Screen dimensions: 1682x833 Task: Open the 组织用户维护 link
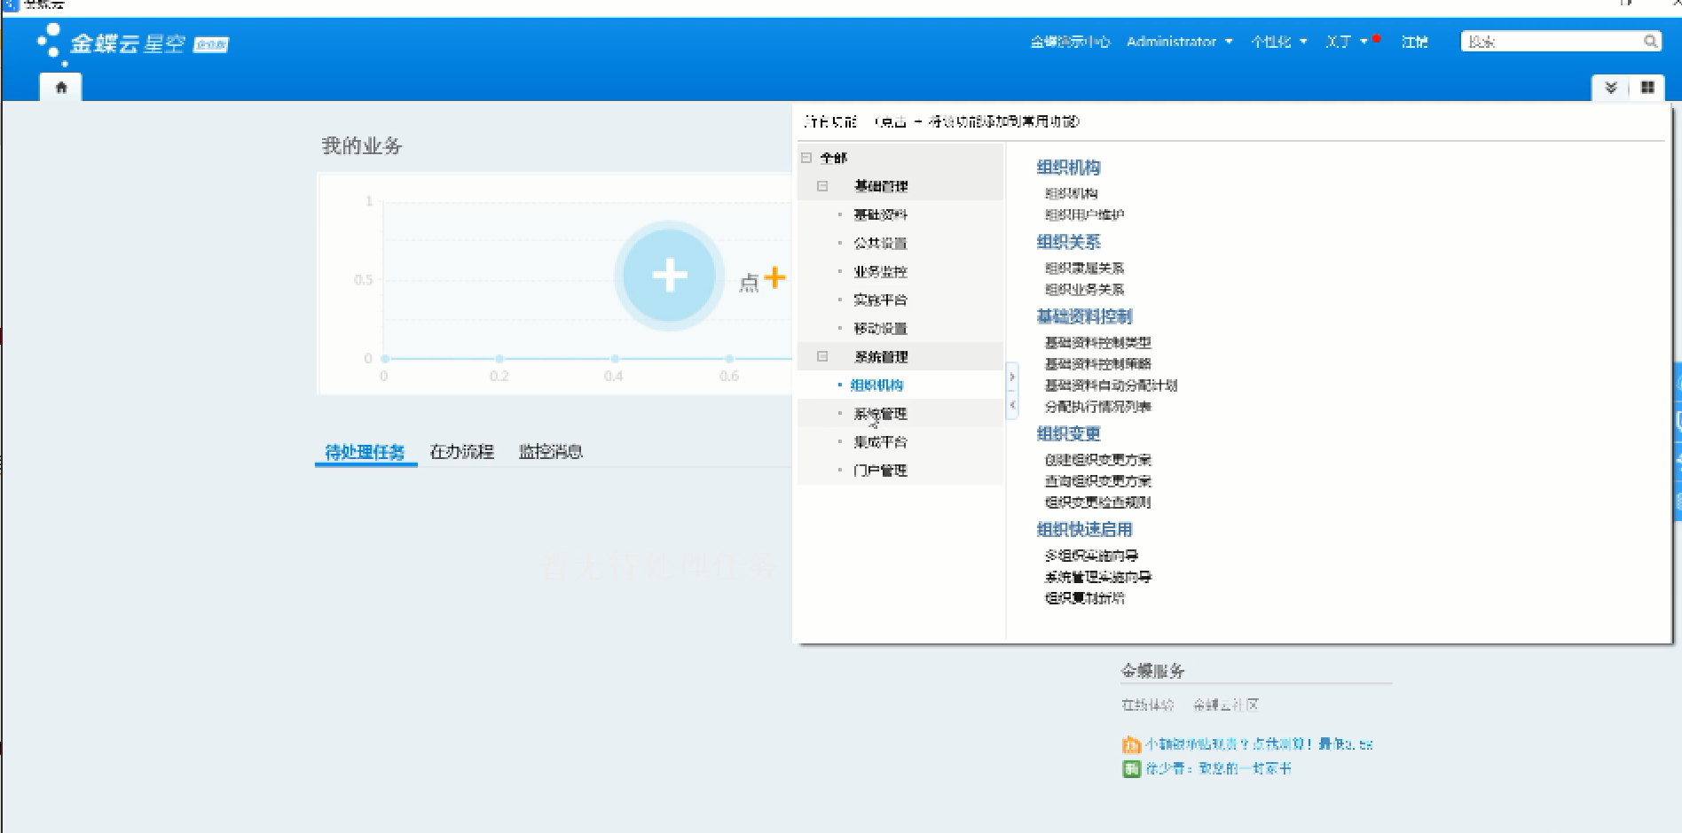1084,214
